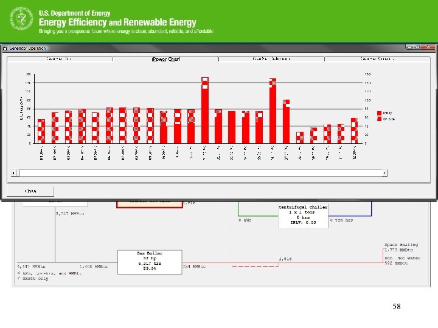The width and height of the screenshot is (438, 328).
Task: Click the chart scrollbar right arrow
Action: click(384, 173)
